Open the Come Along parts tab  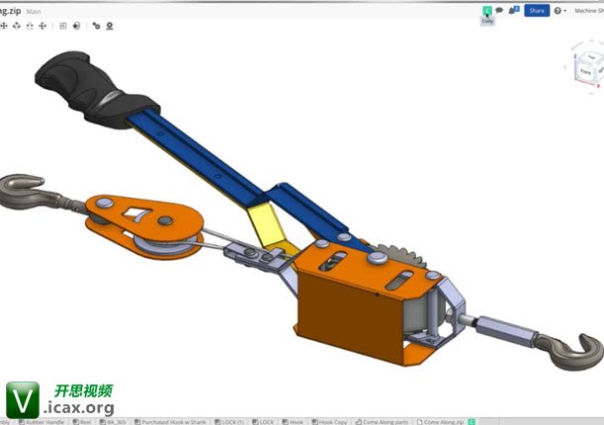(x=382, y=422)
